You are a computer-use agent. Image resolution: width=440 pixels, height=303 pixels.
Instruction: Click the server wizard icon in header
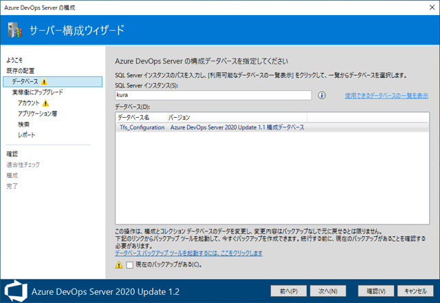pos(15,30)
